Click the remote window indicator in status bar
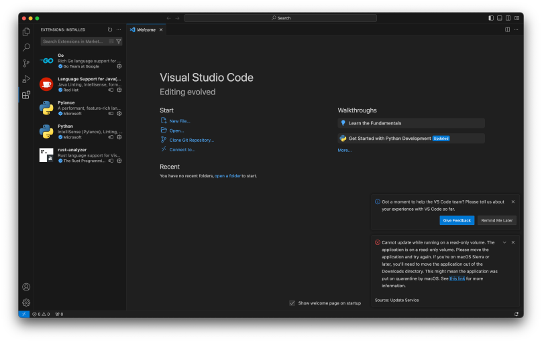The width and height of the screenshot is (542, 342). pyautogui.click(x=24, y=314)
